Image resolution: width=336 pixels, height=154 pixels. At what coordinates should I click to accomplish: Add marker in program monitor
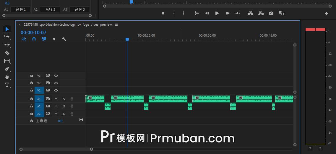pos(163,13)
